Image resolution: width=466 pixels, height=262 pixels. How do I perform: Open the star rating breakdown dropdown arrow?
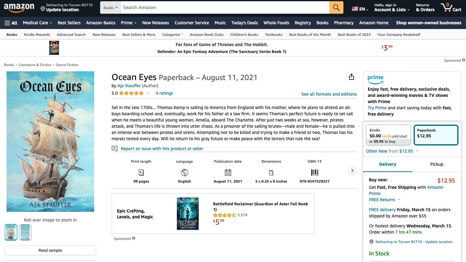point(148,93)
